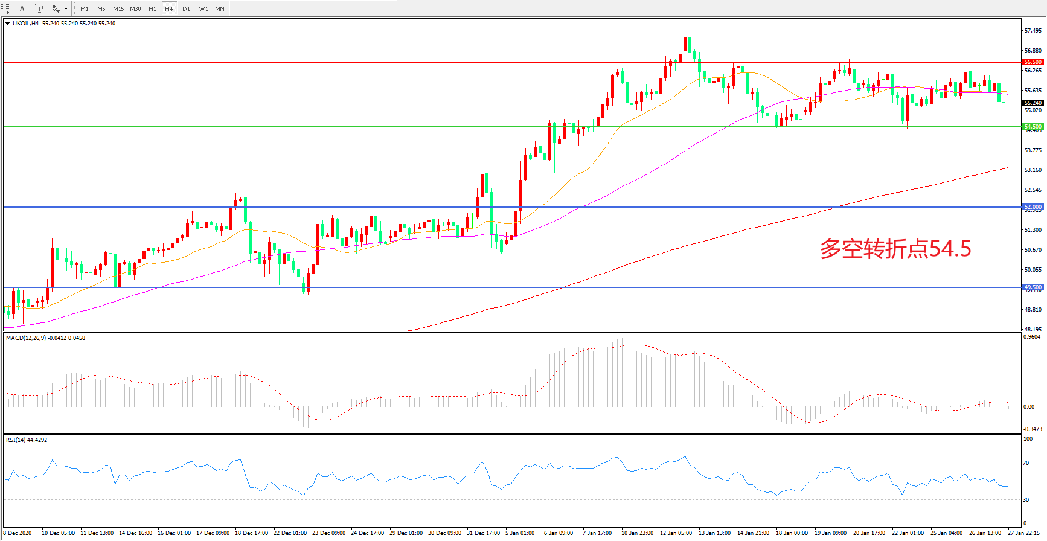The image size is (1047, 541).
Task: Switch to D1 daily timeframe
Action: (186, 8)
